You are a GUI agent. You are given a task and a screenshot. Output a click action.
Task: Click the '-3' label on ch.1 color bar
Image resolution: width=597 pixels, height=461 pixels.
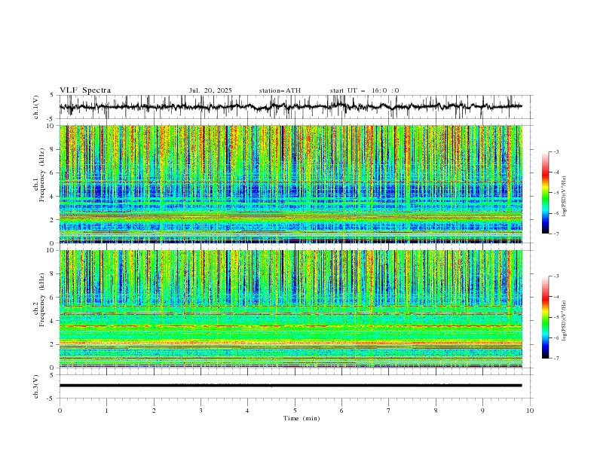tap(556, 151)
